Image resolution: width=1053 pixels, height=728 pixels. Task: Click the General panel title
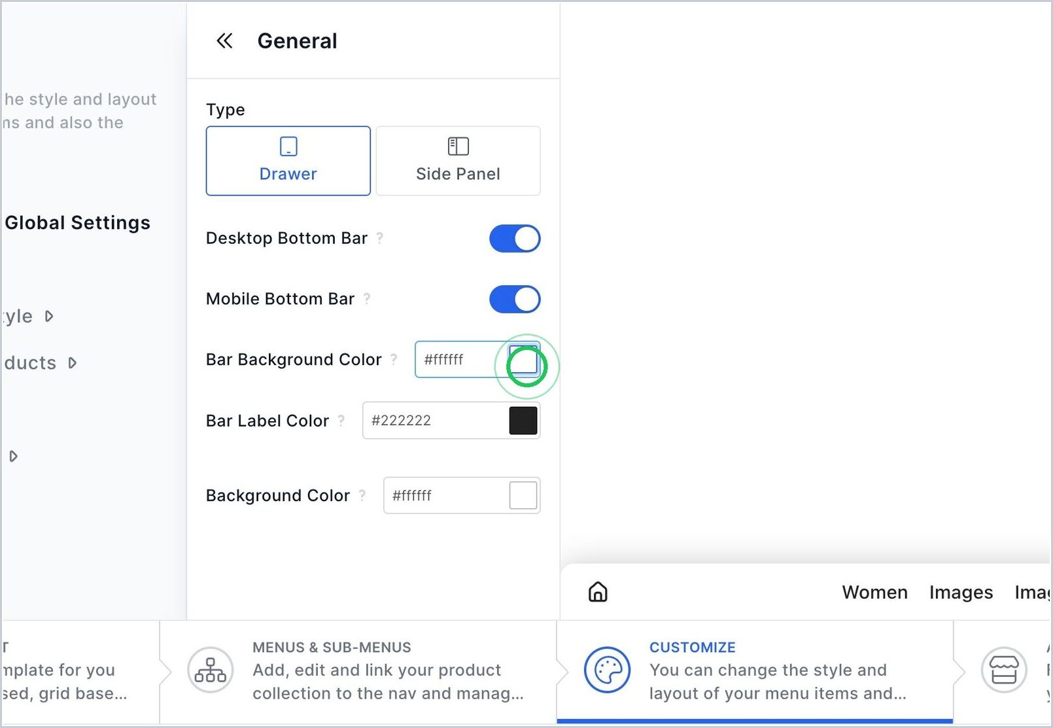pyautogui.click(x=298, y=41)
